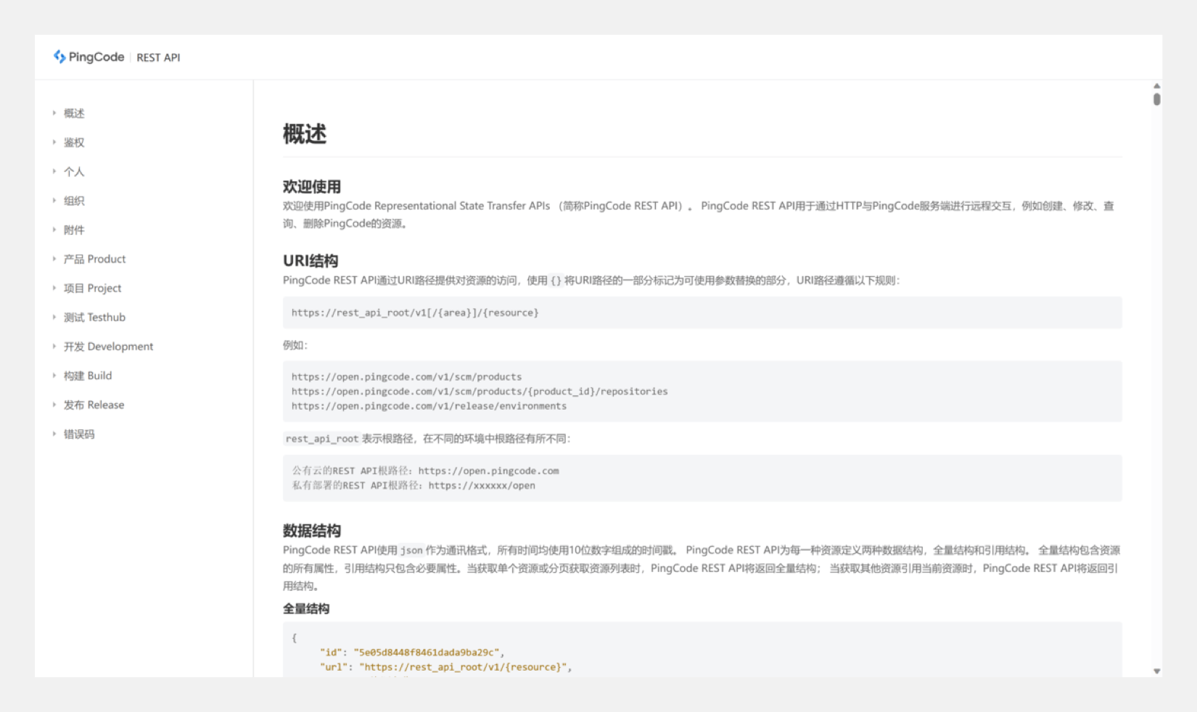Click the PingCode brand name text
Screen dimensions: 1197x712
coord(96,57)
